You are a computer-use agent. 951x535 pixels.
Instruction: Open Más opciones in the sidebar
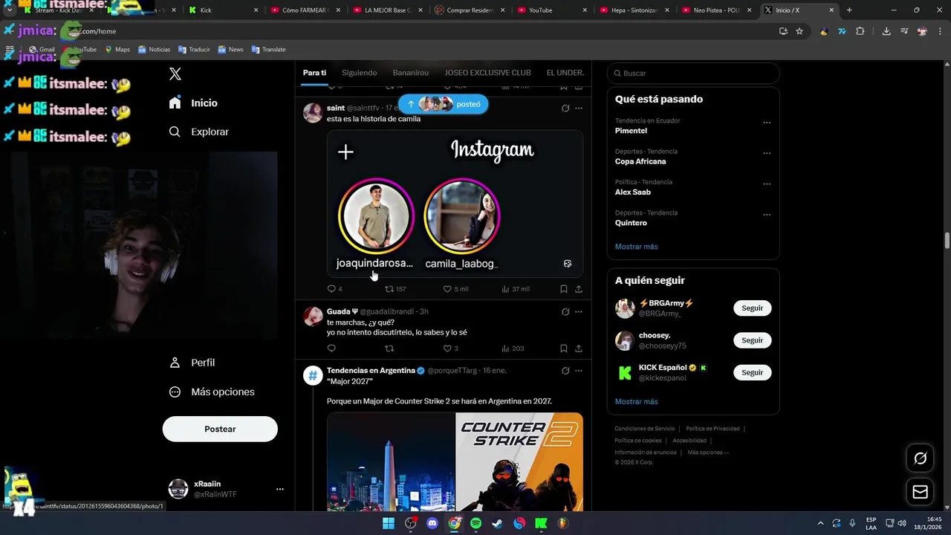[x=212, y=392]
